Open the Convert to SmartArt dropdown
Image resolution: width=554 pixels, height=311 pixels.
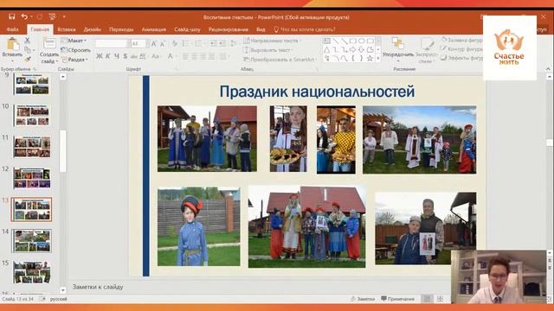(x=280, y=60)
